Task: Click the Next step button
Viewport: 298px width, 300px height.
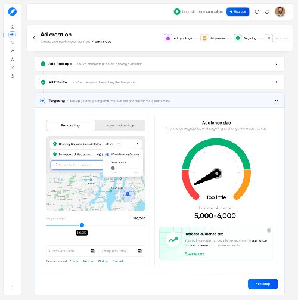Action: 263,284
